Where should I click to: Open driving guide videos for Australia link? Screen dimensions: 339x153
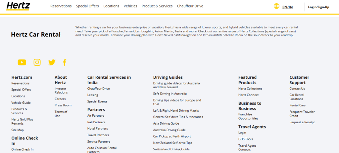tap(176, 85)
